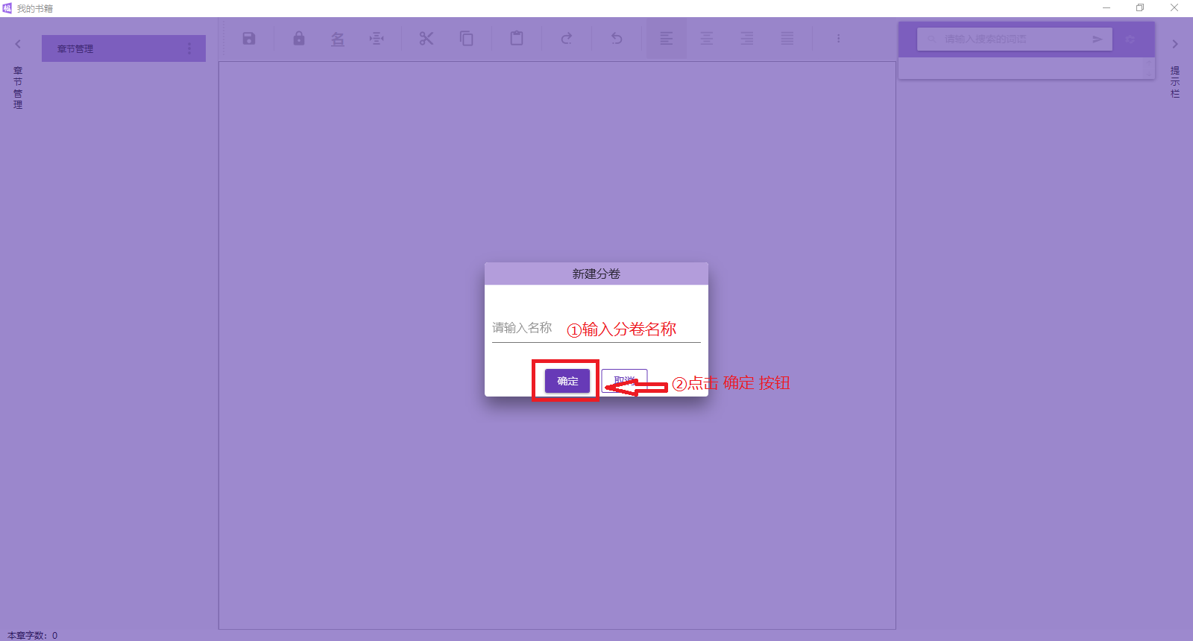Screen dimensions: 1193x641
Task: Paste with the clipboard icon
Action: click(x=517, y=39)
